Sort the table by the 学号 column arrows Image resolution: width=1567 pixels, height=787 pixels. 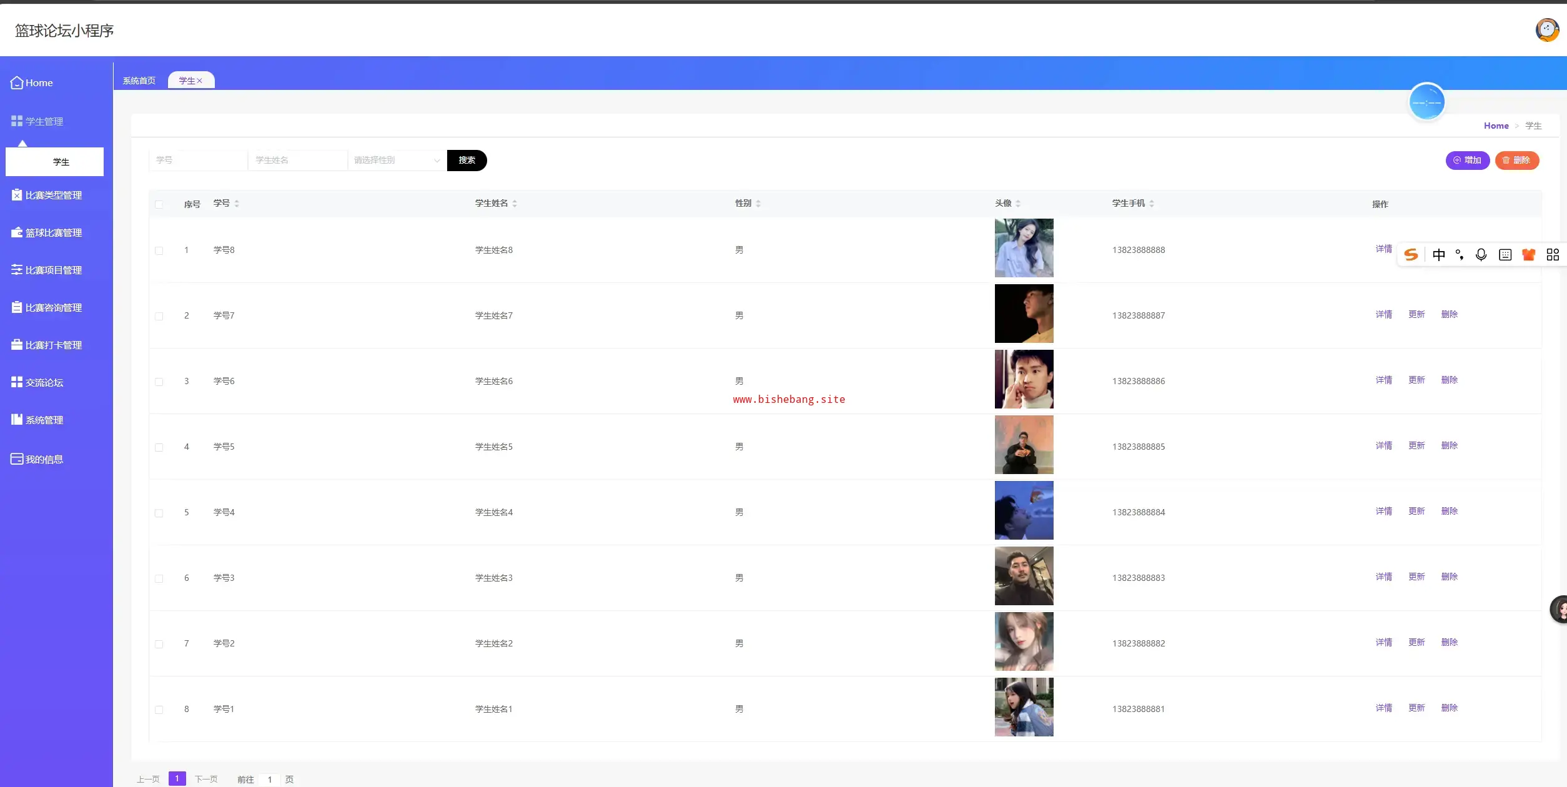[x=237, y=204]
